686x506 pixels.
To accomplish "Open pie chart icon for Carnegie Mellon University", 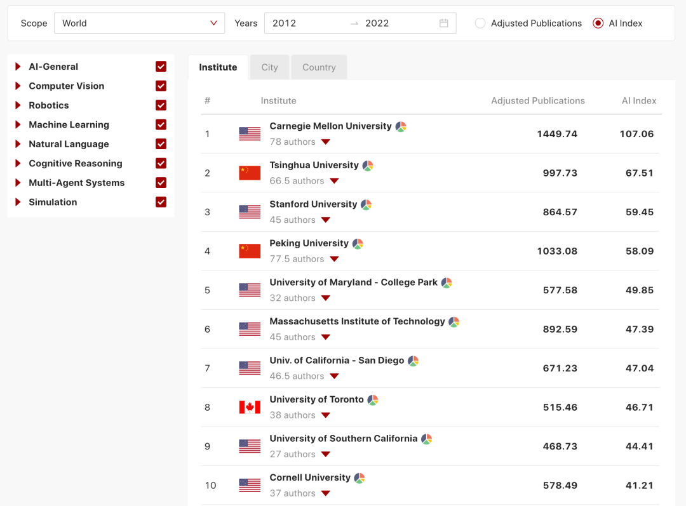I will [401, 127].
